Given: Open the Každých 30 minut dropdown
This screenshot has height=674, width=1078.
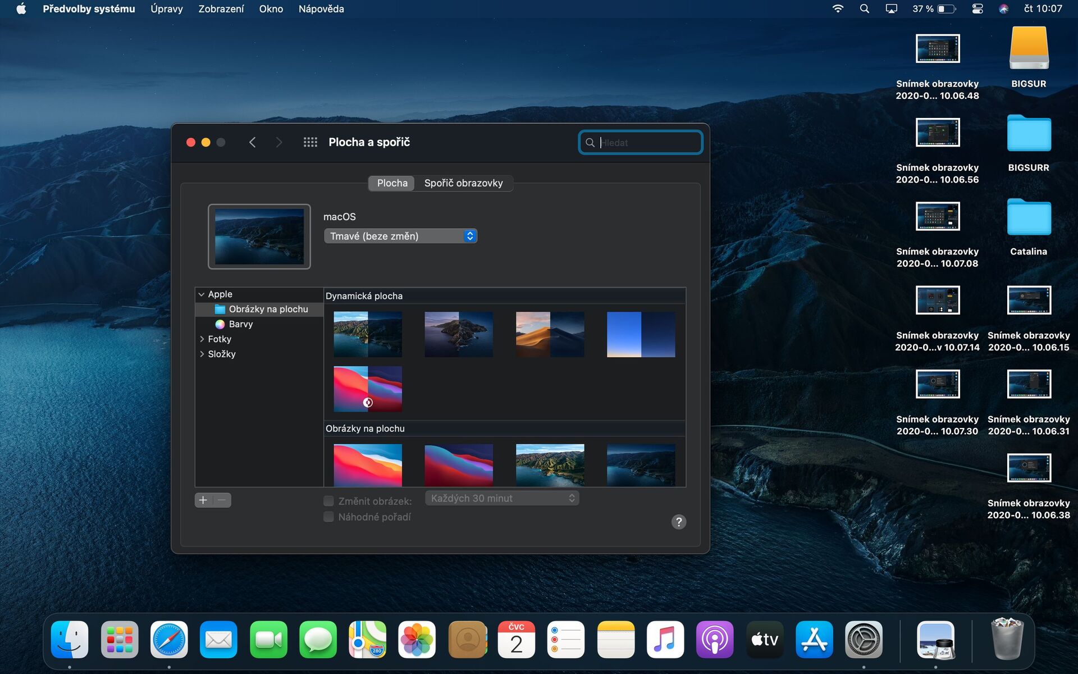Looking at the screenshot, I should click(502, 498).
